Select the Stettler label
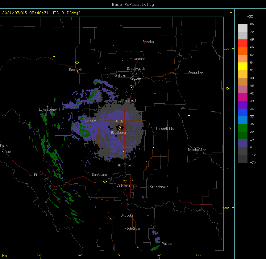266x259 pixels. [x=196, y=73]
